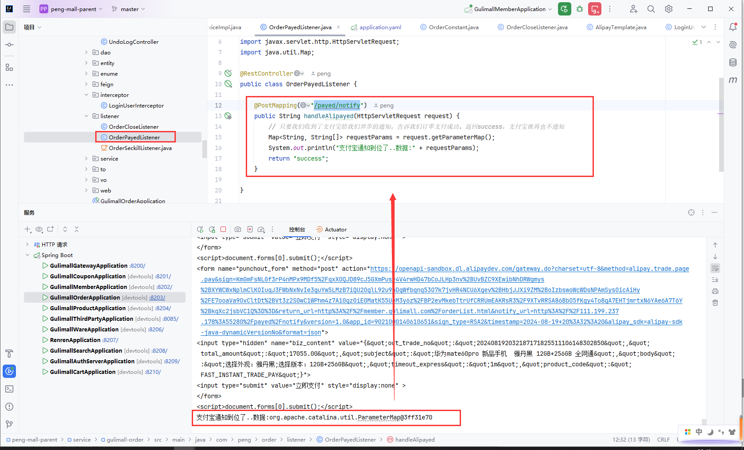744x450 pixels.
Task: Open IDE settings gear
Action: coord(669,9)
